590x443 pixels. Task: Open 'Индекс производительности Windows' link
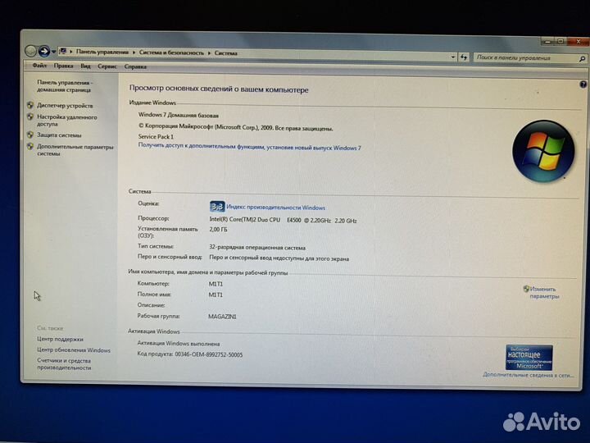coord(276,208)
